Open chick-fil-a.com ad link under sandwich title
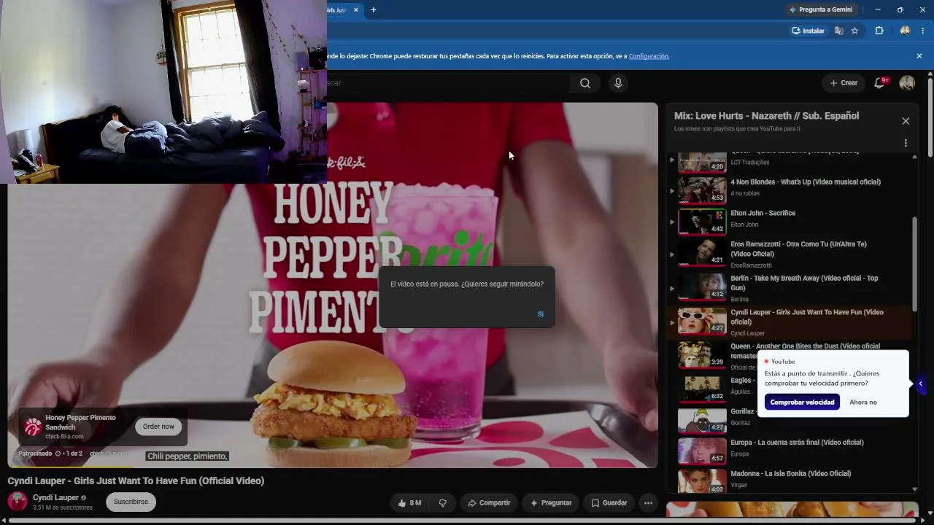934x525 pixels. coord(64,437)
